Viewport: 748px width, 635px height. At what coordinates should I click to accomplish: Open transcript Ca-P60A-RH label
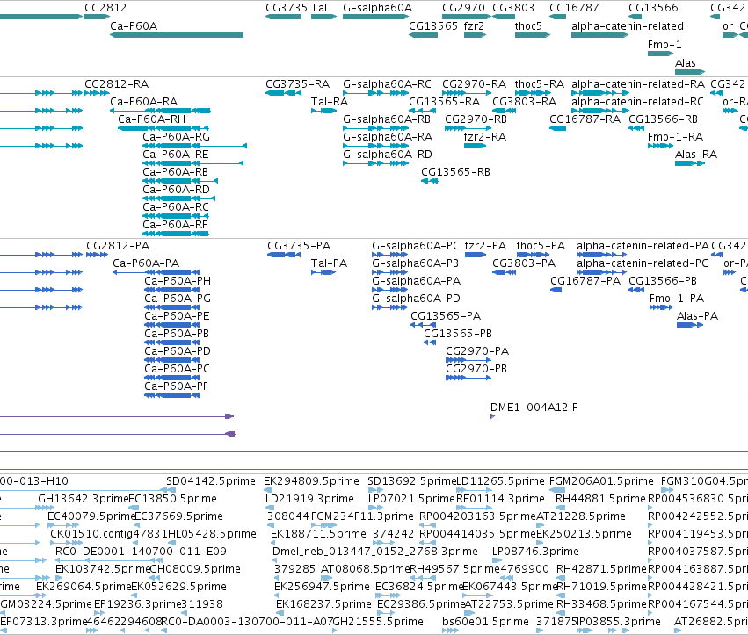[x=152, y=119]
